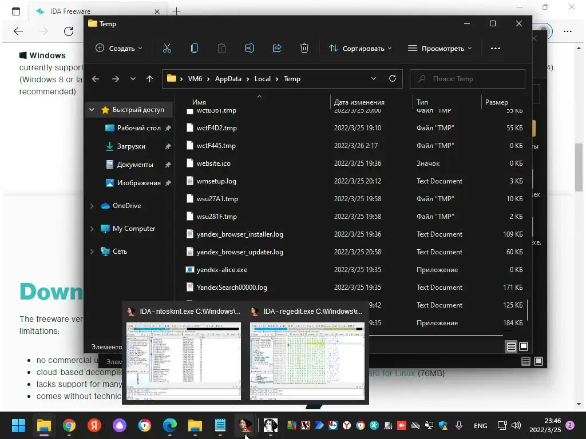Select file yandex-alice.exe
Viewport: 586px width, 439px height.
[221, 270]
